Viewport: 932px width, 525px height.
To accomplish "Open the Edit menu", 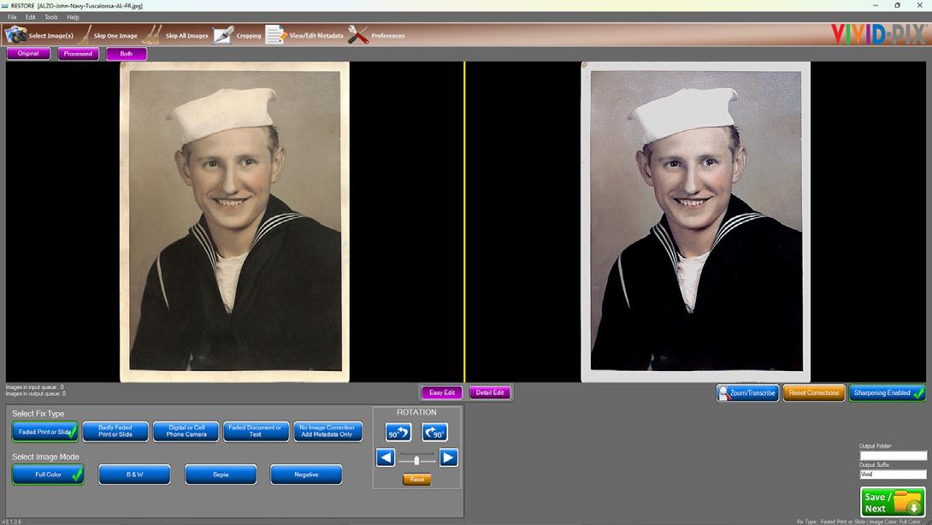I will (x=30, y=17).
